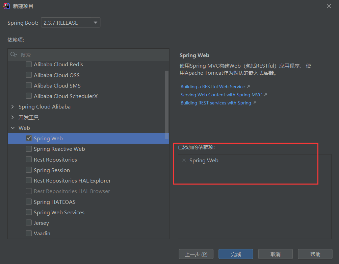The width and height of the screenshot is (339, 264).
Task: Click the IntelliJ IDEA logo icon
Action: point(7,6)
